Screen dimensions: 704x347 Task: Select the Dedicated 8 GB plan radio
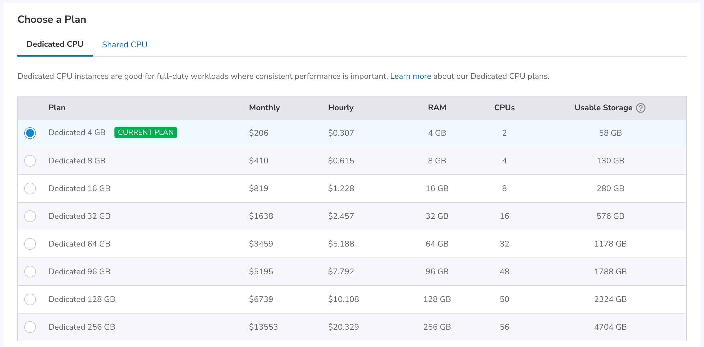point(30,161)
